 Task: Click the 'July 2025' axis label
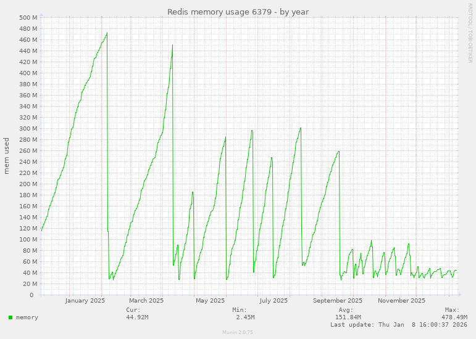click(273, 301)
